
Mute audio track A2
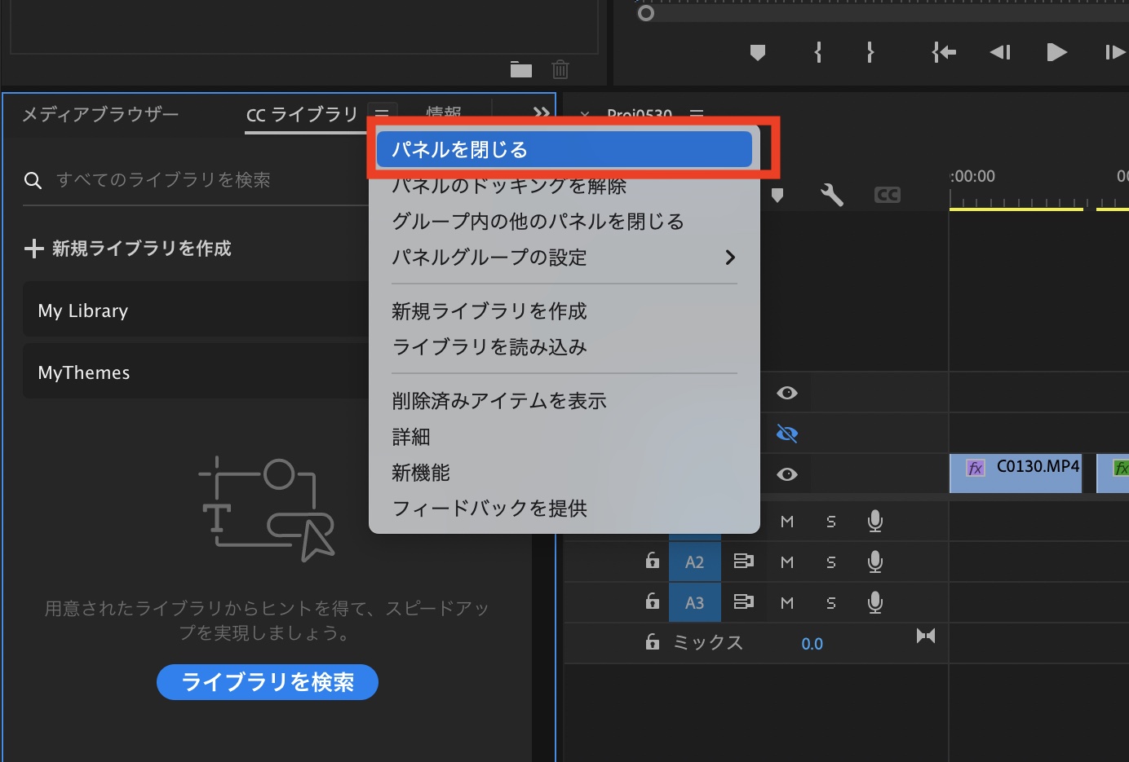787,562
